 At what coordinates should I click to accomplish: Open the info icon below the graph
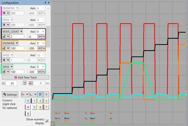click(53, 124)
